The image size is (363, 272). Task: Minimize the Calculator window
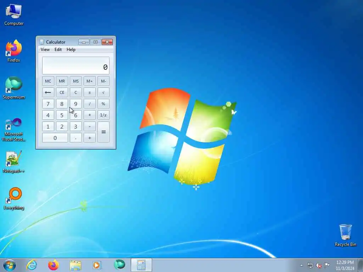pyautogui.click(x=84, y=42)
